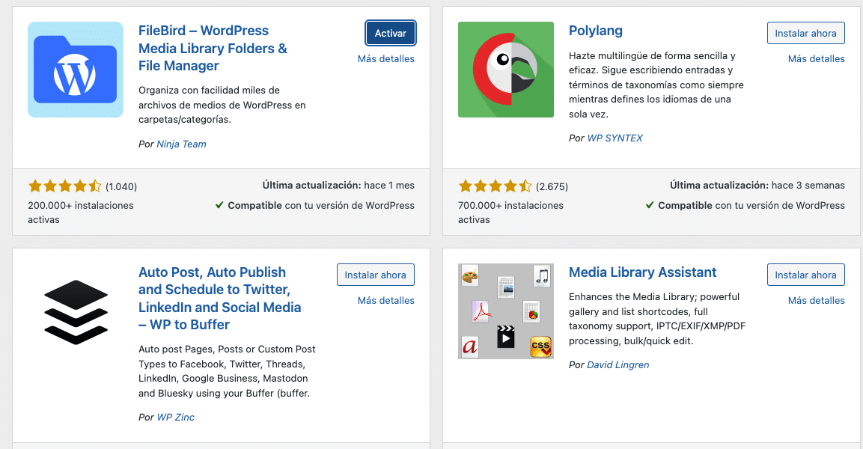Image resolution: width=863 pixels, height=449 pixels.
Task: View more details for FileBird
Action: pyautogui.click(x=385, y=59)
